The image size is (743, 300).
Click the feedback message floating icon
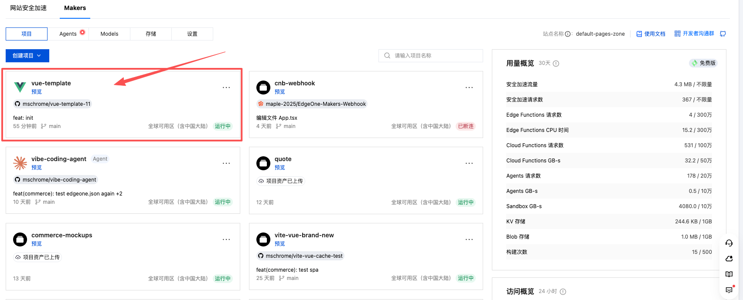coord(729,290)
